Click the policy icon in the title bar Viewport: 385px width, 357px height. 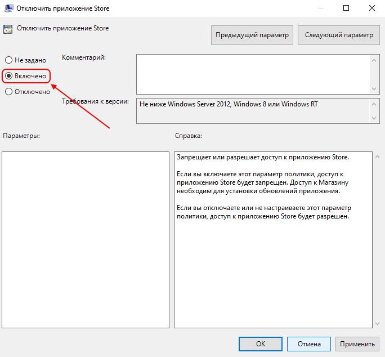pos(8,8)
